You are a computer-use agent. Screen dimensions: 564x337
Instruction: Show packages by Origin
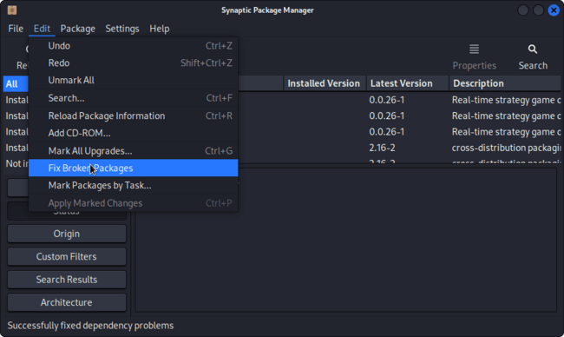coord(67,234)
